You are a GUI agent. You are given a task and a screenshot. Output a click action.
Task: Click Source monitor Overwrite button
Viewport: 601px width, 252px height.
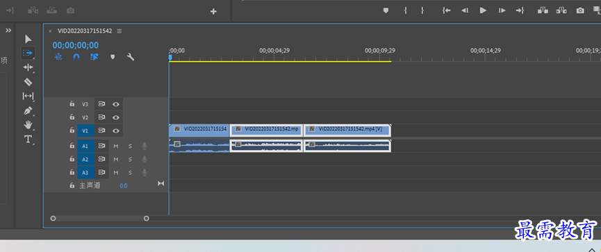[x=51, y=10]
